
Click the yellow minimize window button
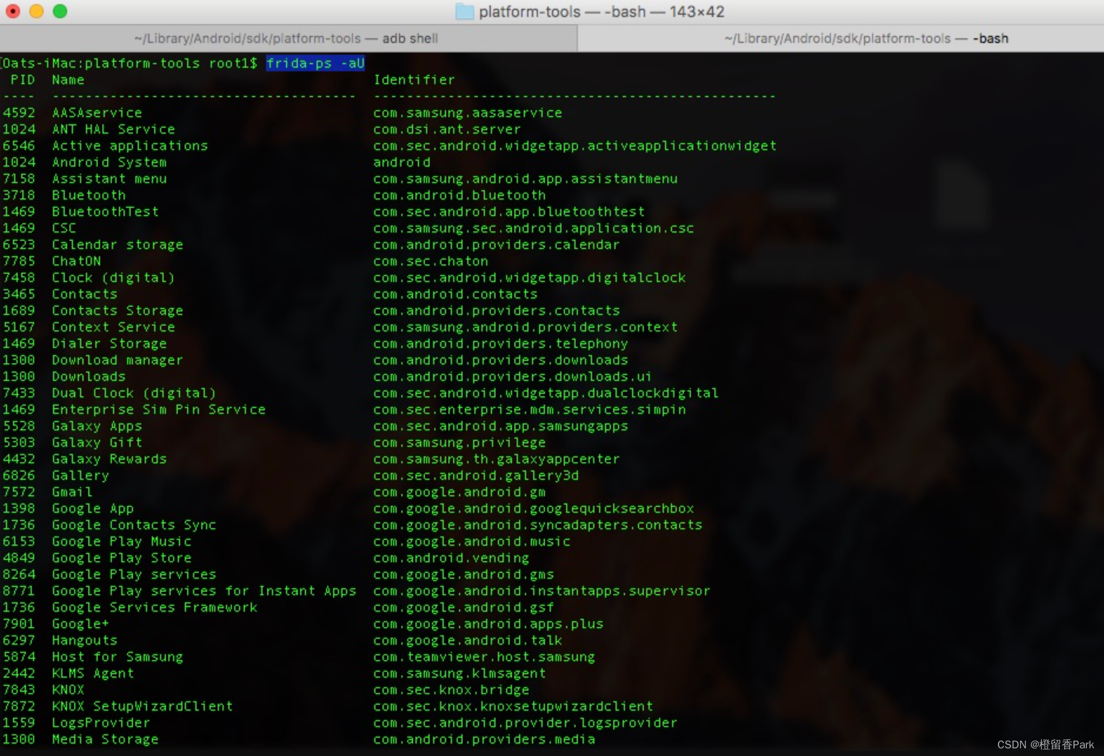pos(36,11)
